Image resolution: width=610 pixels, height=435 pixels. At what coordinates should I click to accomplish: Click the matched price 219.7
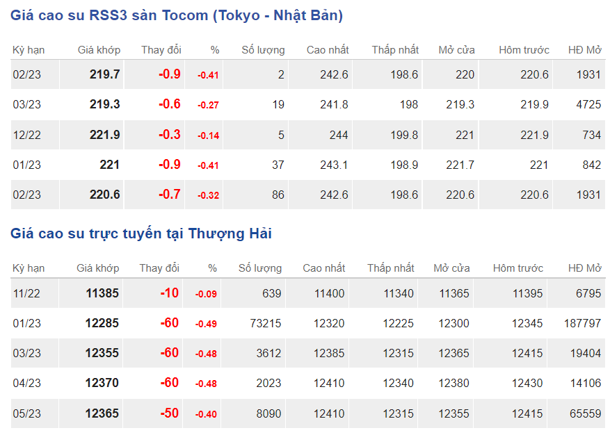click(104, 74)
